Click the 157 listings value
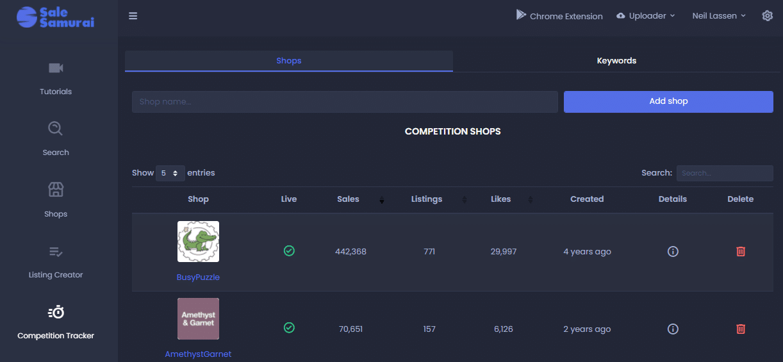783x362 pixels. tap(429, 329)
